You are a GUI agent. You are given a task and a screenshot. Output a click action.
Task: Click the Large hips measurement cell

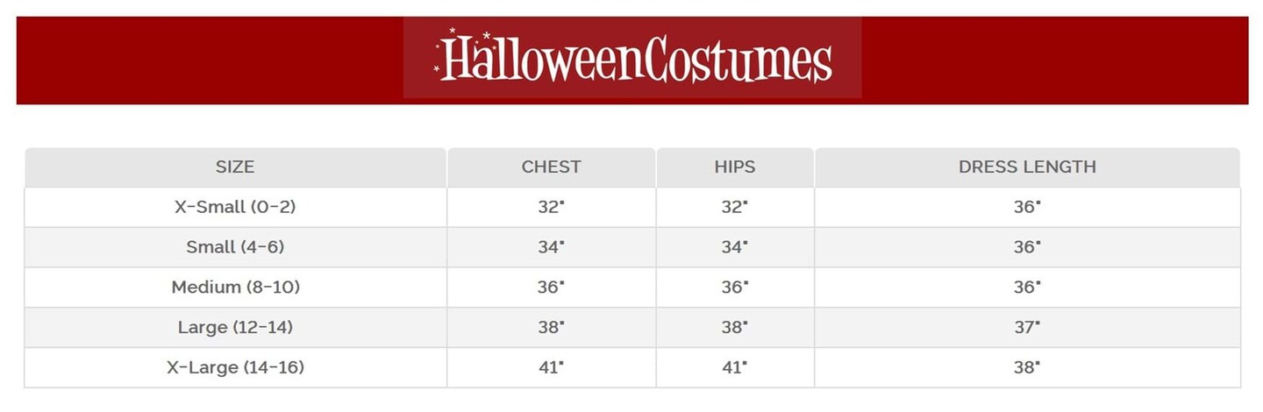[735, 328]
